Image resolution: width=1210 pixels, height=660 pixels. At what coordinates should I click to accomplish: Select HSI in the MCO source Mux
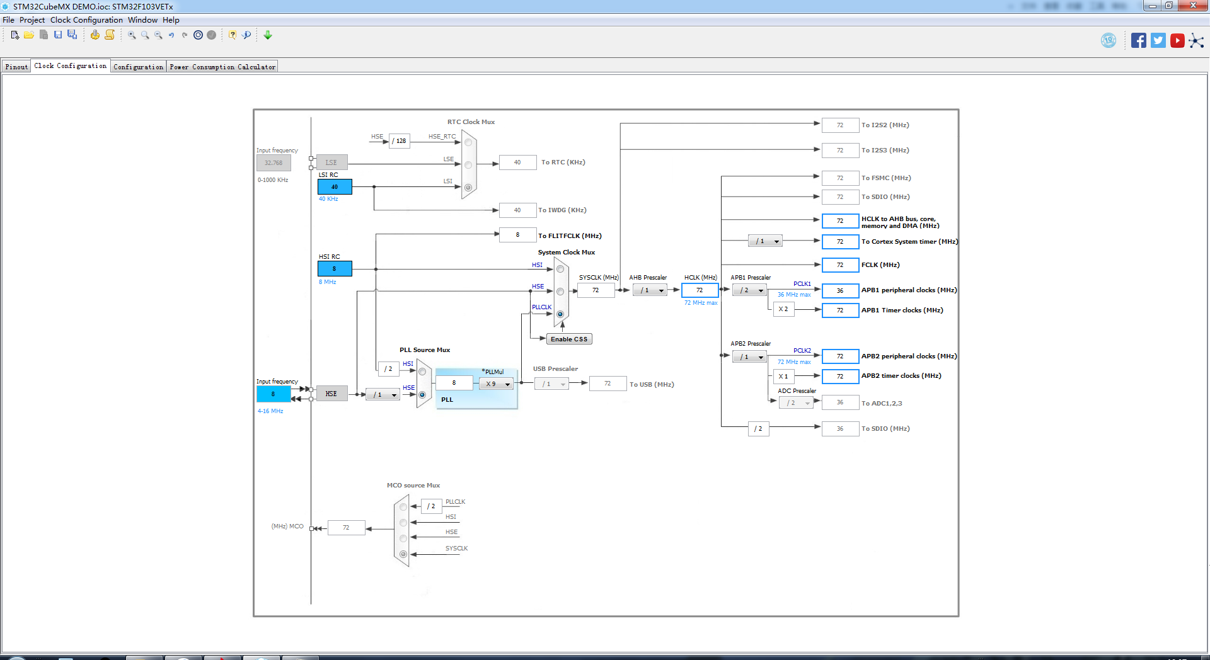pyautogui.click(x=403, y=523)
